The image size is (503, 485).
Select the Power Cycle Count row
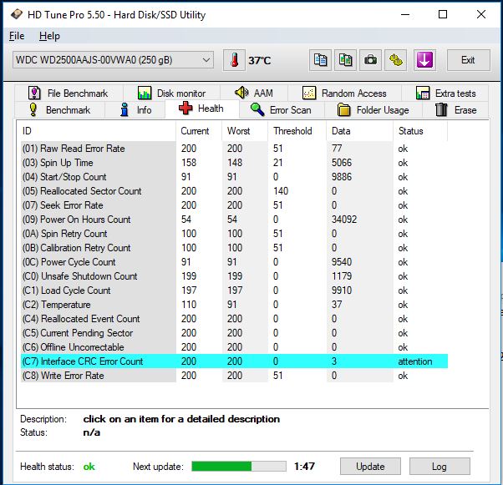pos(234,262)
